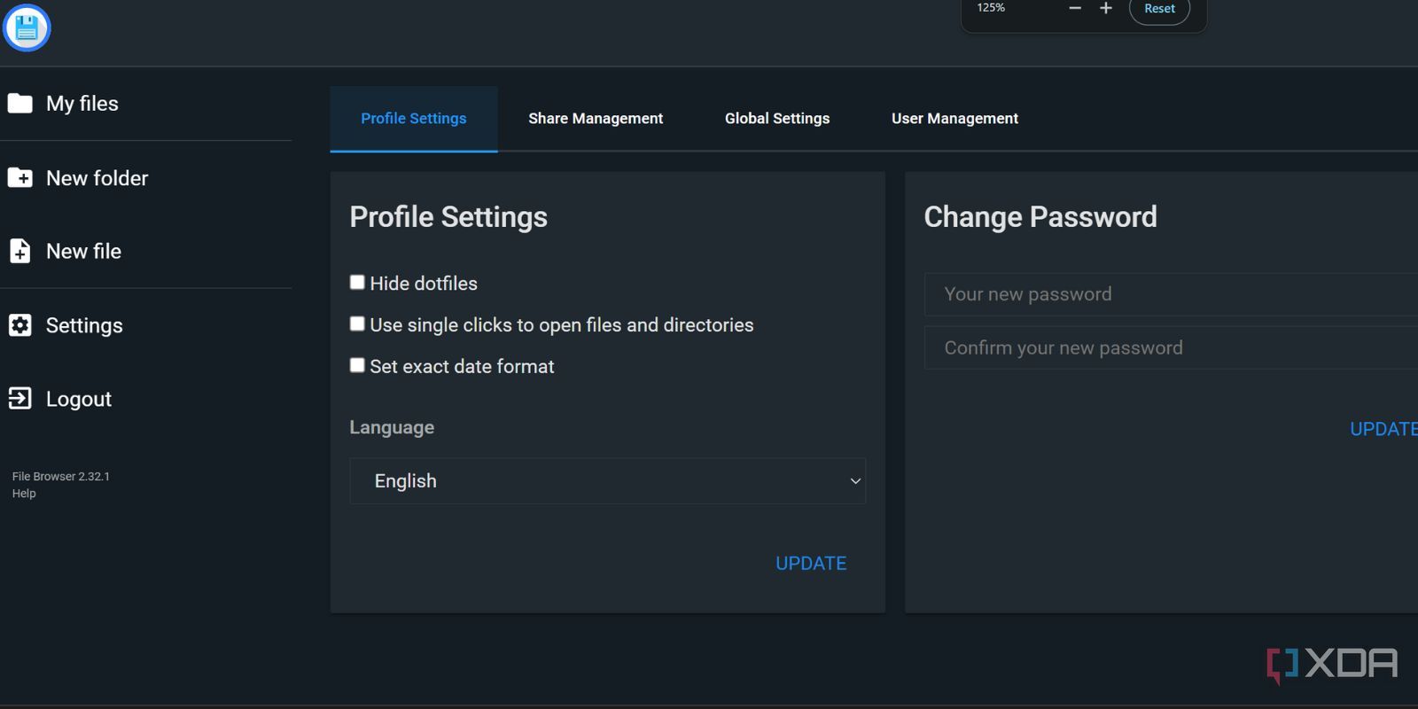
Task: Switch to the Profile Settings tab
Action: click(413, 119)
